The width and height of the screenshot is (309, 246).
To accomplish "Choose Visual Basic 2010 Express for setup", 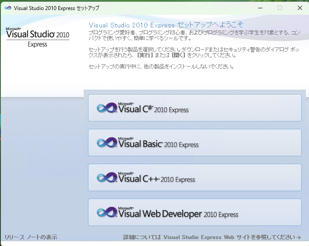I will (x=194, y=142).
